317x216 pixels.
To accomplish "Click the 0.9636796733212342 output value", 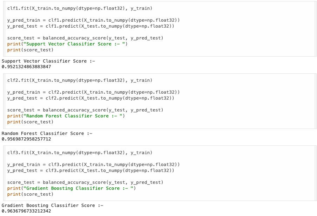I will (x=26, y=211).
